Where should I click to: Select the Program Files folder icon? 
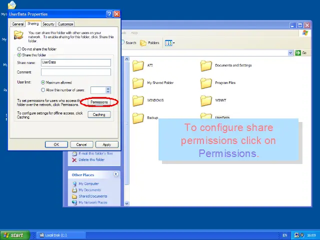206,83
